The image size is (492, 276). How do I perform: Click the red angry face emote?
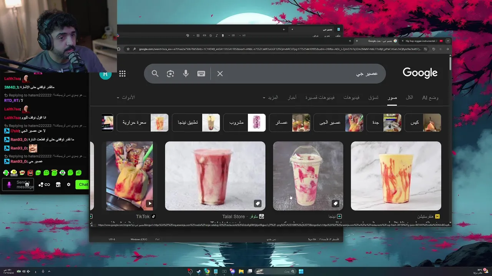(x=30, y=173)
